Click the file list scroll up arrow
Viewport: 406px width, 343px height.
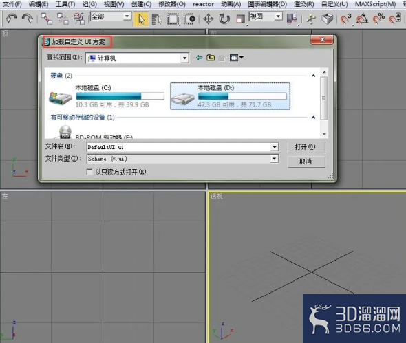[x=324, y=72]
